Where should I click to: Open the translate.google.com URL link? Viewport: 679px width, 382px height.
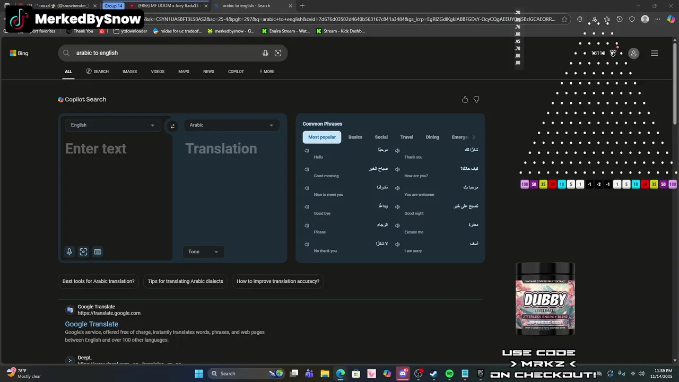(x=109, y=313)
